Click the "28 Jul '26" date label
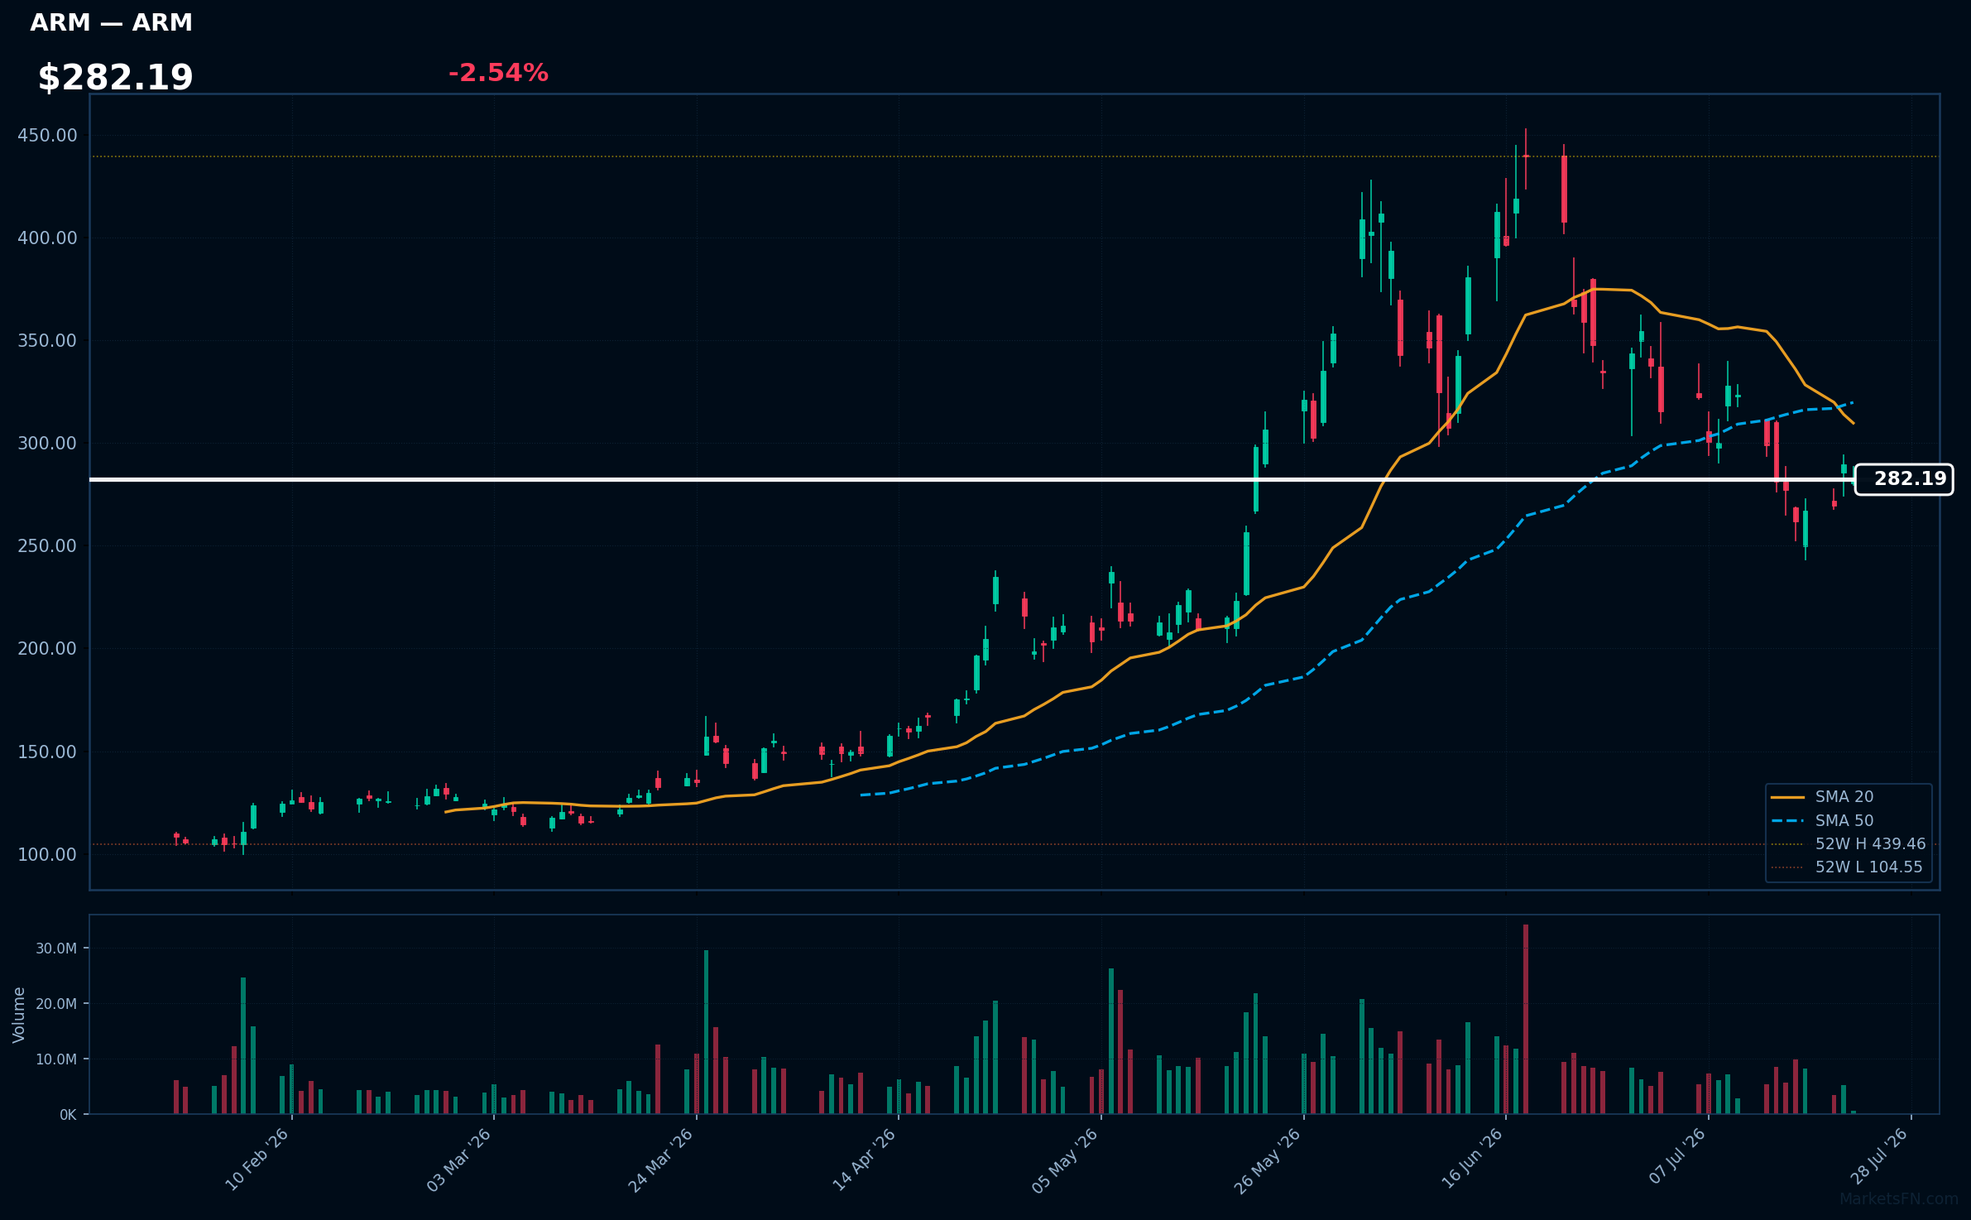Screen dimensions: 1971x1220 1879,1157
